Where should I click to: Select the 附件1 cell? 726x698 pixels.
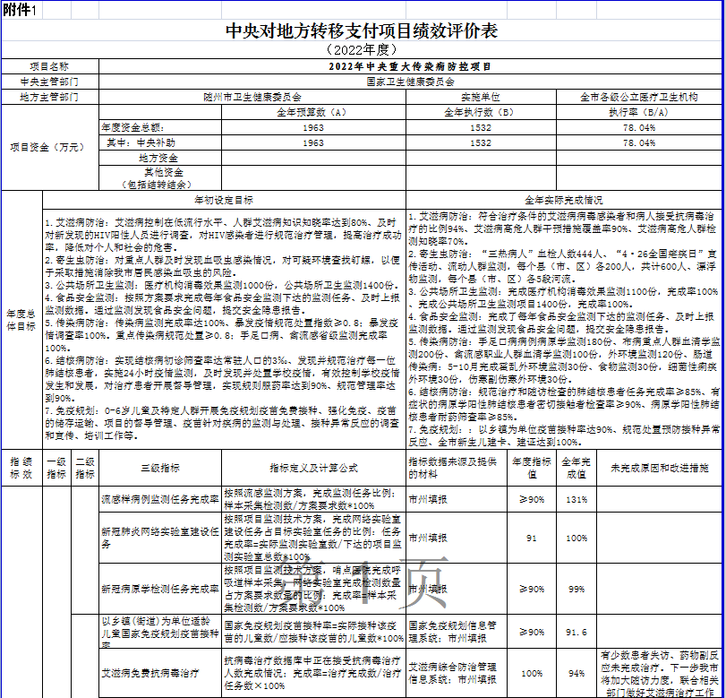21,10
